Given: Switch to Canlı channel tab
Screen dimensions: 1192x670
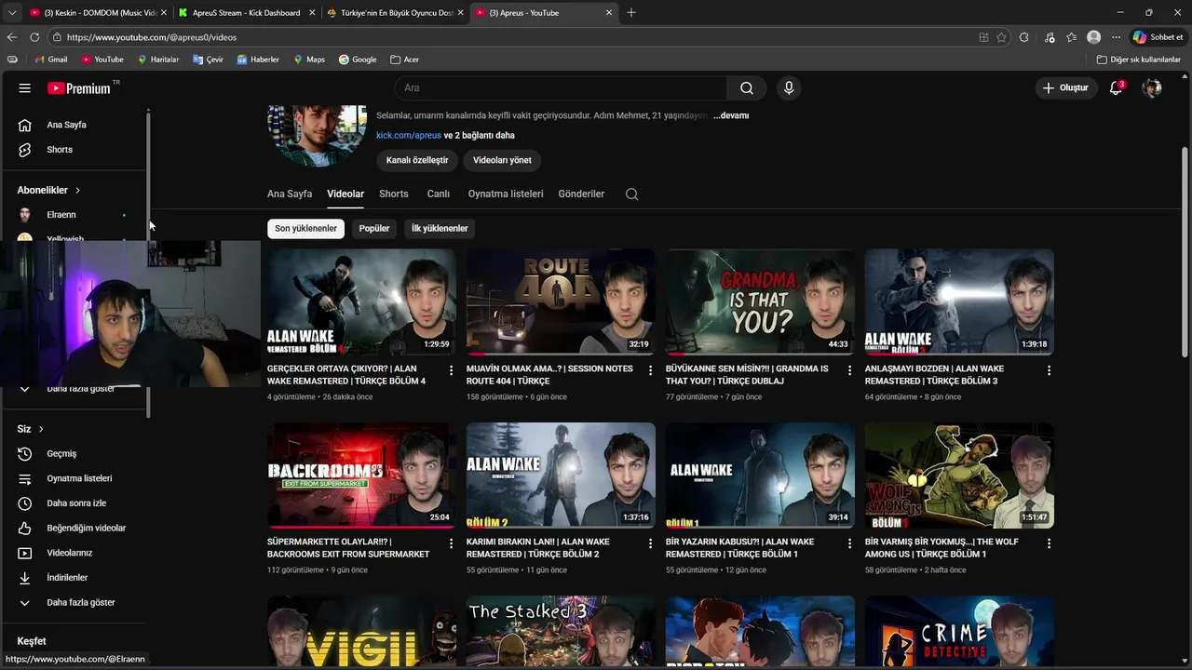Looking at the screenshot, I should (x=439, y=194).
